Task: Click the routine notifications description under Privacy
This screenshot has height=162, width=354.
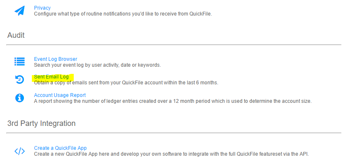Action: [x=123, y=14]
